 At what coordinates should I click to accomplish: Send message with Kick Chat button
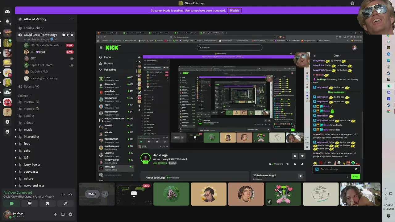pos(355,177)
